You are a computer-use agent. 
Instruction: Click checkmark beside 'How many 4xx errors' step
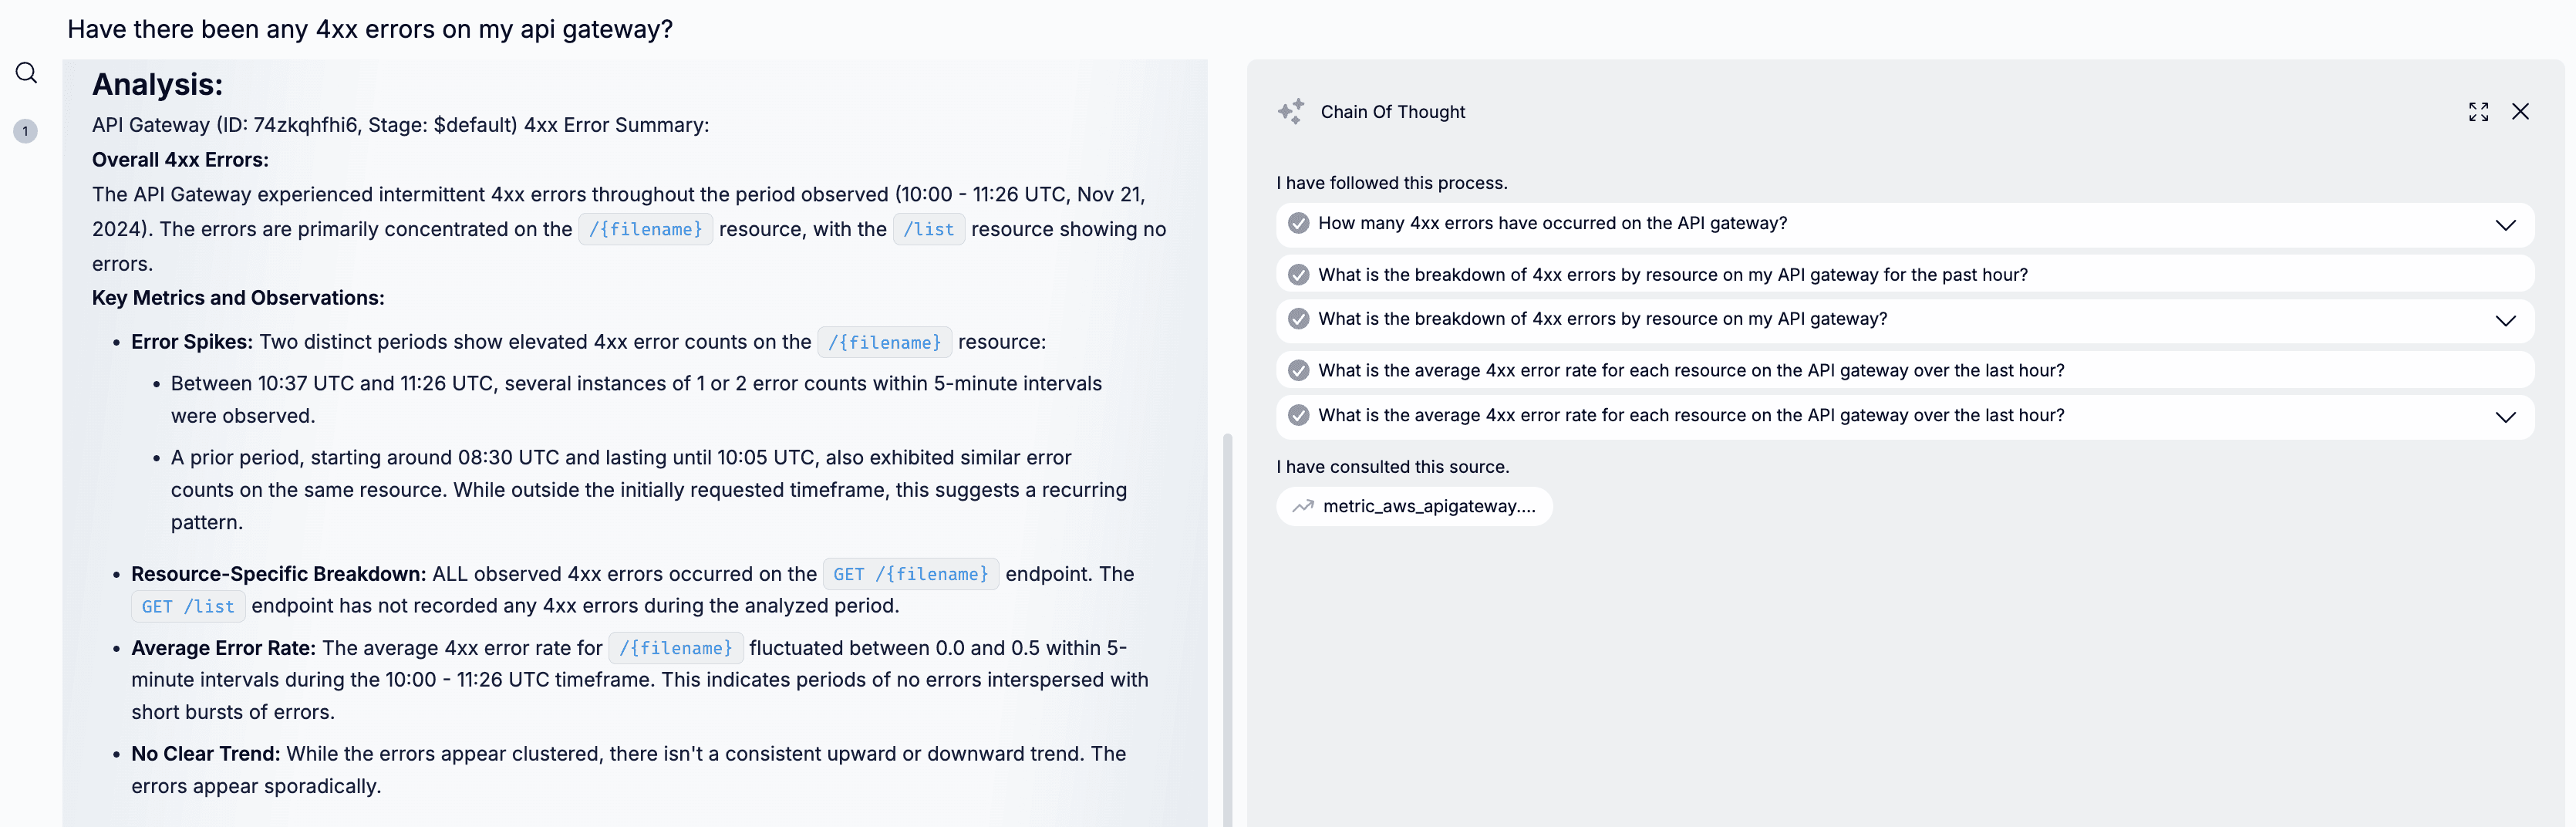[1298, 223]
